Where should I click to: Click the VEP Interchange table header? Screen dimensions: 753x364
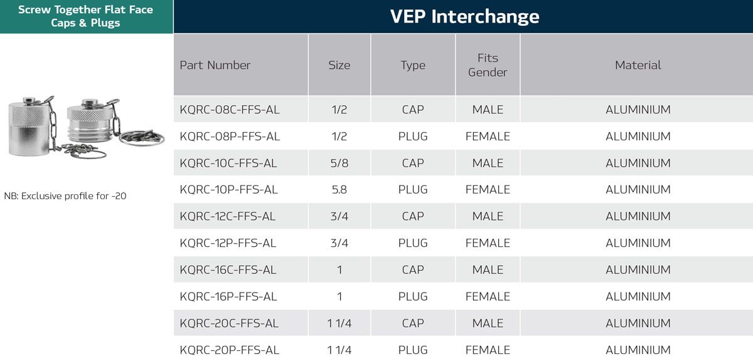(464, 16)
